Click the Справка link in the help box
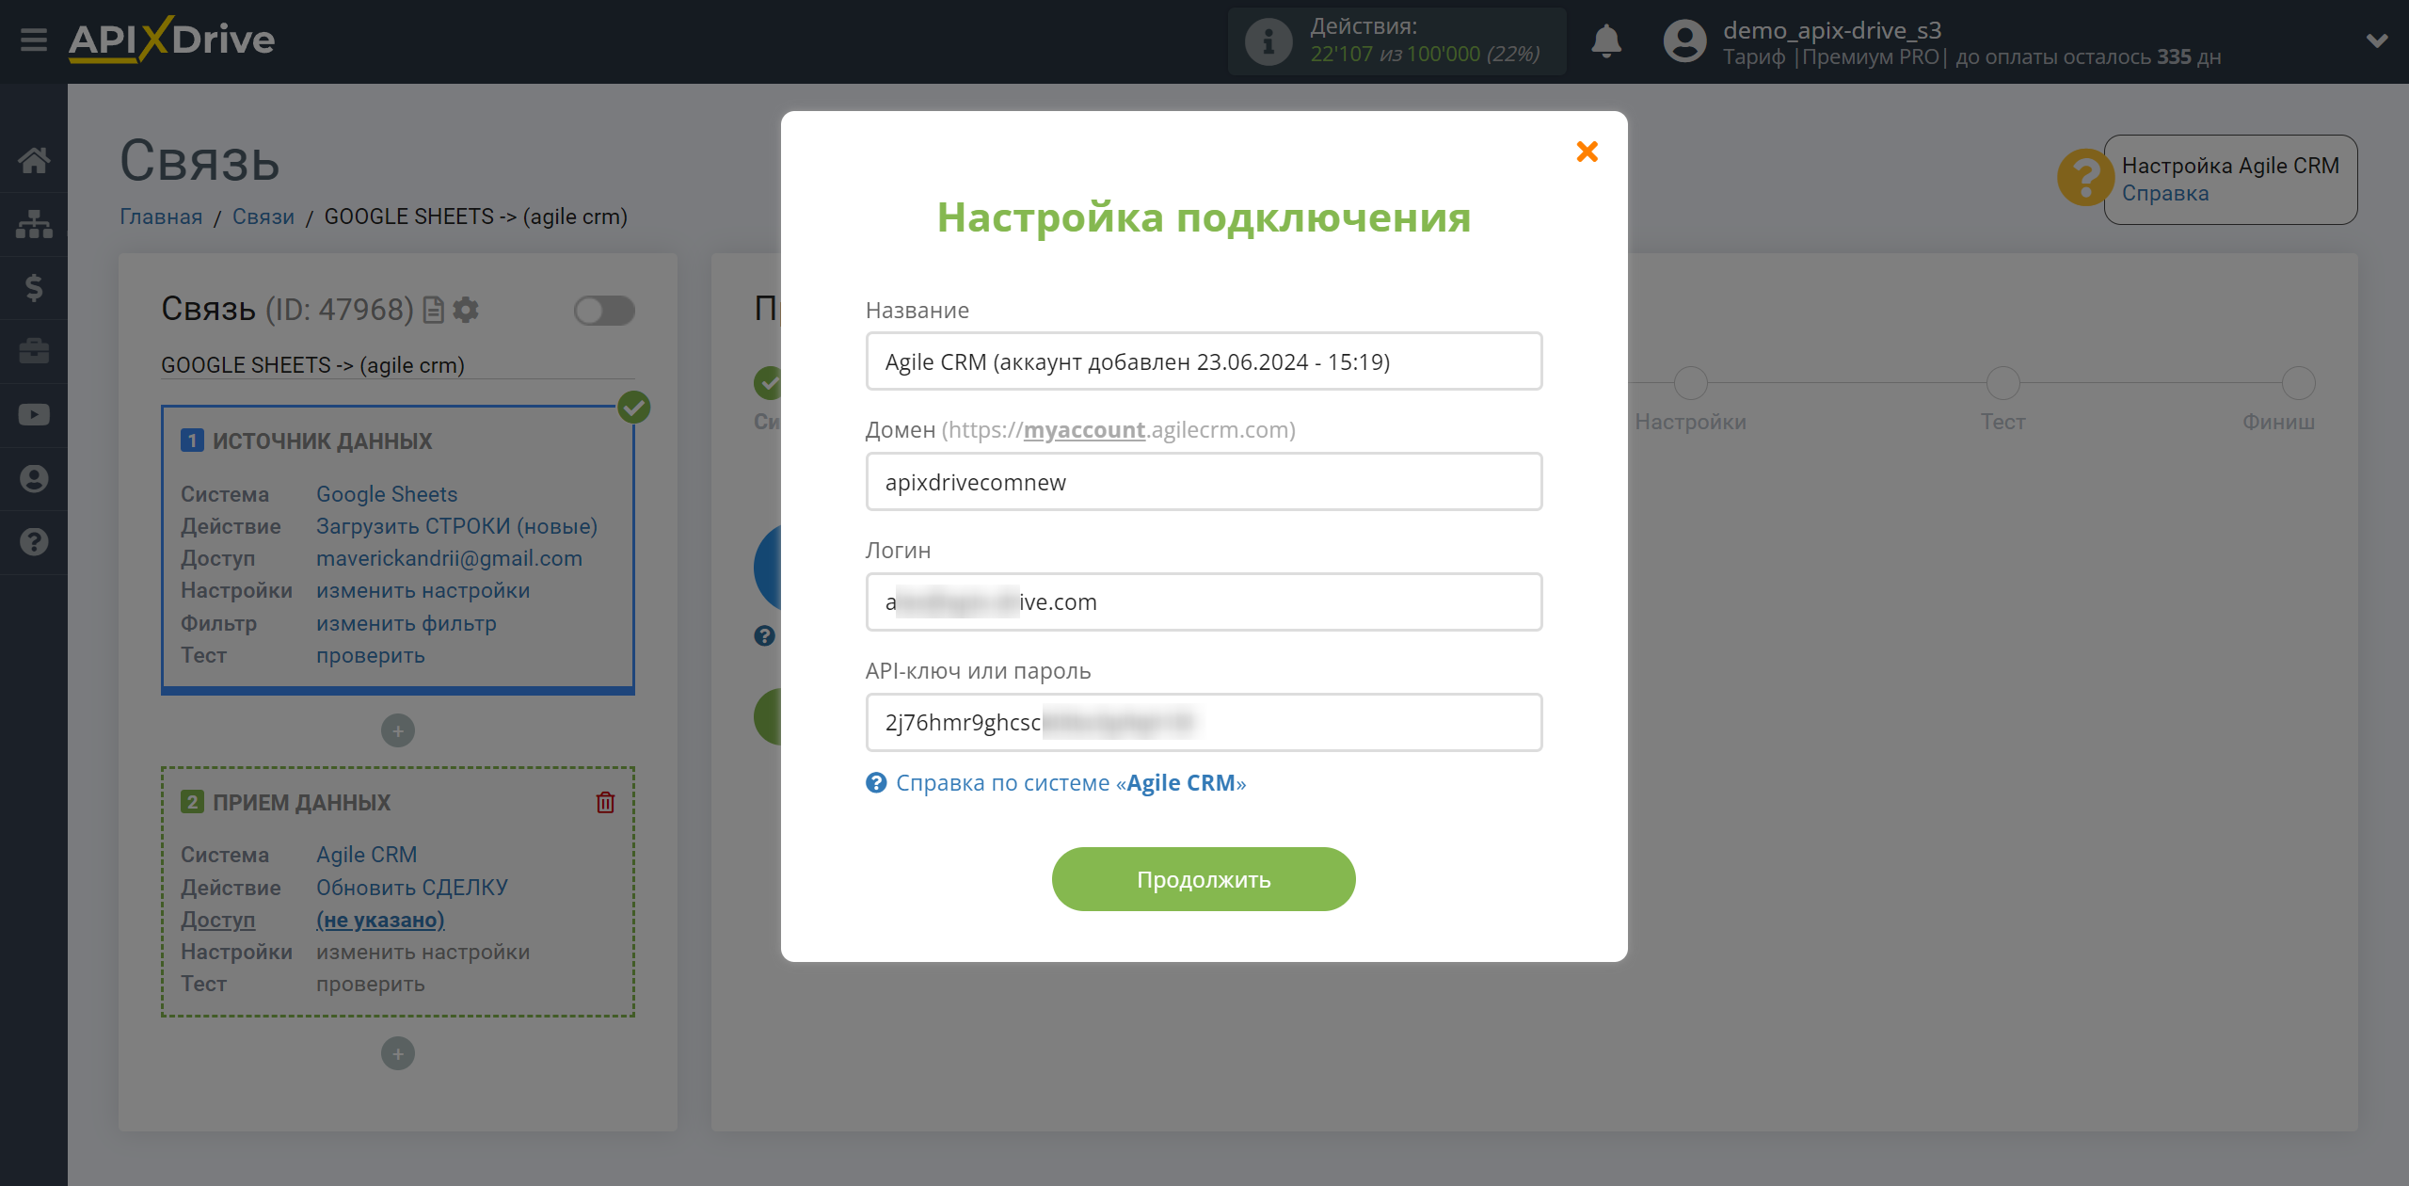This screenshot has height=1186, width=2409. (2164, 193)
